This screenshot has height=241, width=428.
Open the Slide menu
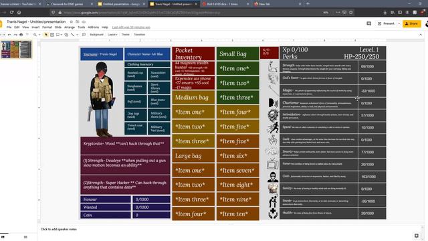pyautogui.click(x=58, y=27)
